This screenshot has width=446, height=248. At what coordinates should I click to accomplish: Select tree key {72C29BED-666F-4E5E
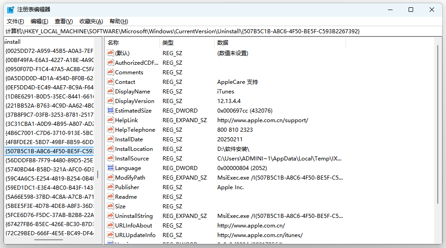49,233
